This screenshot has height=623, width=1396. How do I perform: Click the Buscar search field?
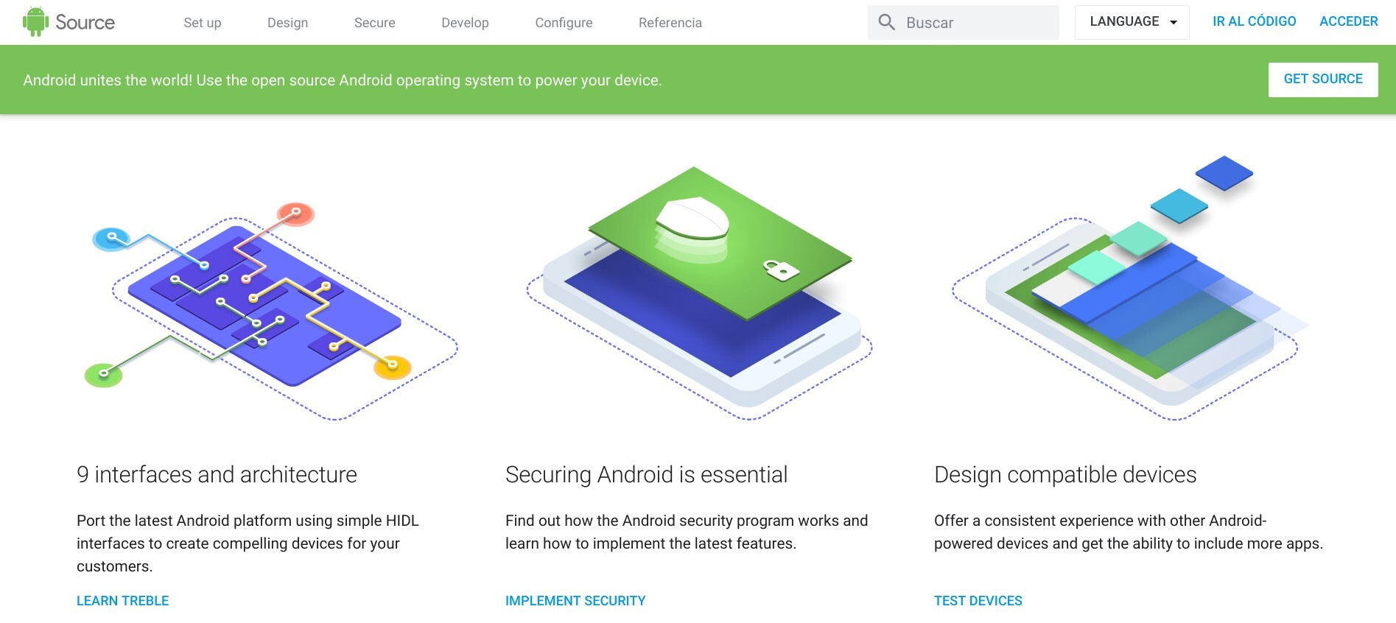[x=964, y=22]
